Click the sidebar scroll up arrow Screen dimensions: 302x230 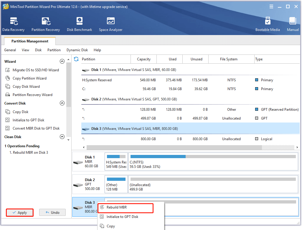pyautogui.click(x=68, y=60)
